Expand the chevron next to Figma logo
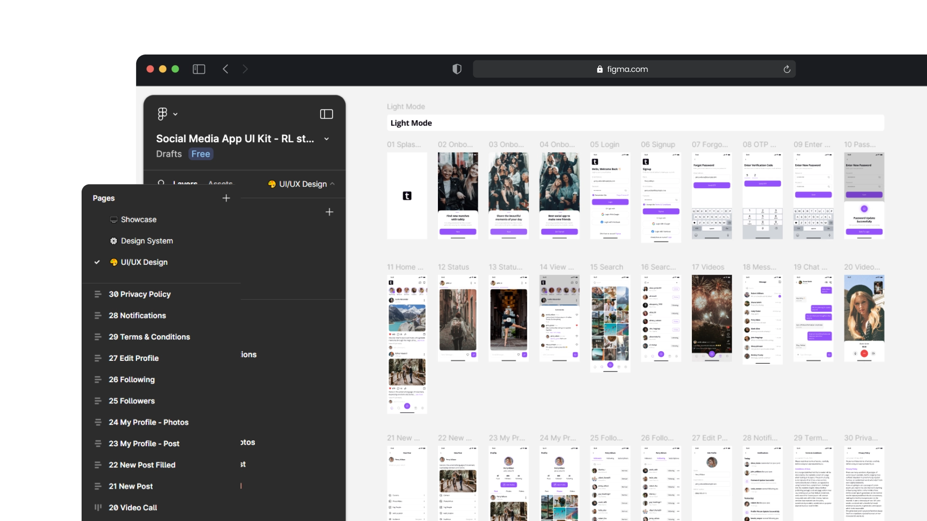 coord(175,114)
